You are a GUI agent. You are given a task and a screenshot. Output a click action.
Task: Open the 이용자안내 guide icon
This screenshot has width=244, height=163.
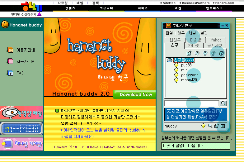[10, 50]
